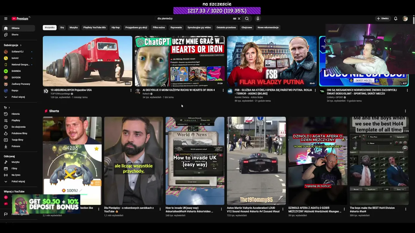This screenshot has width=415, height=233.
Task: Open BANNDA subscription channel
Action: click(x=18, y=71)
